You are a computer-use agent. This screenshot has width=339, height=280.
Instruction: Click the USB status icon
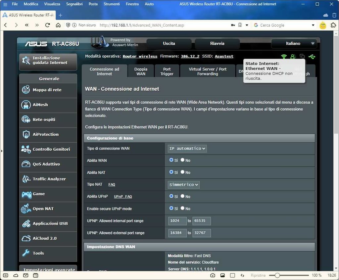click(x=312, y=57)
